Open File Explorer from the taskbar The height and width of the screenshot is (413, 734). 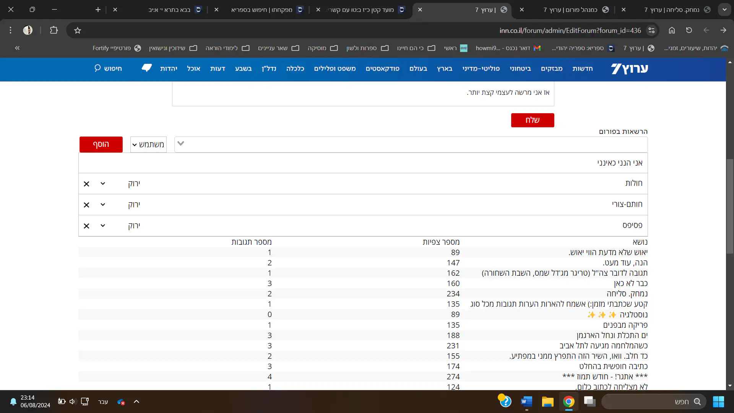tap(547, 402)
